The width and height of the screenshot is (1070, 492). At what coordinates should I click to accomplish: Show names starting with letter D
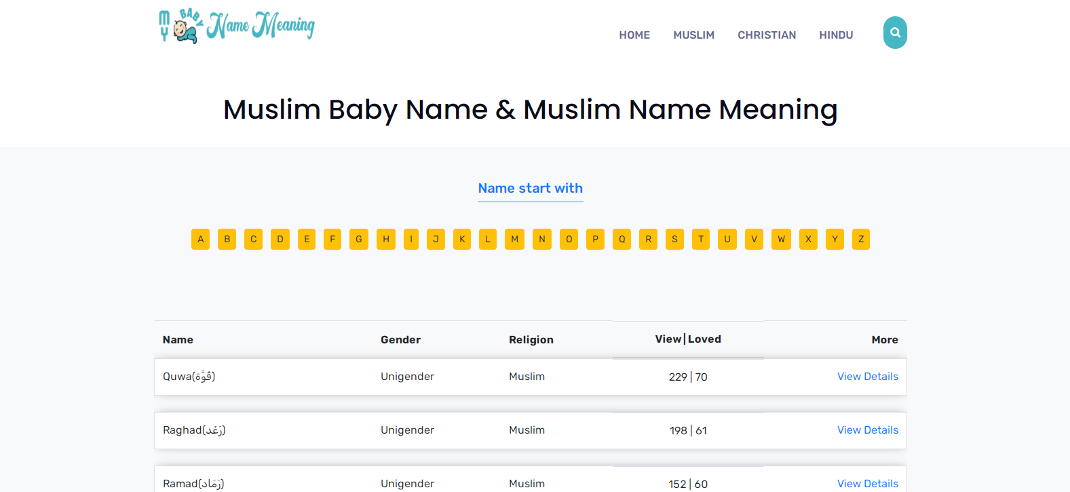pos(280,240)
